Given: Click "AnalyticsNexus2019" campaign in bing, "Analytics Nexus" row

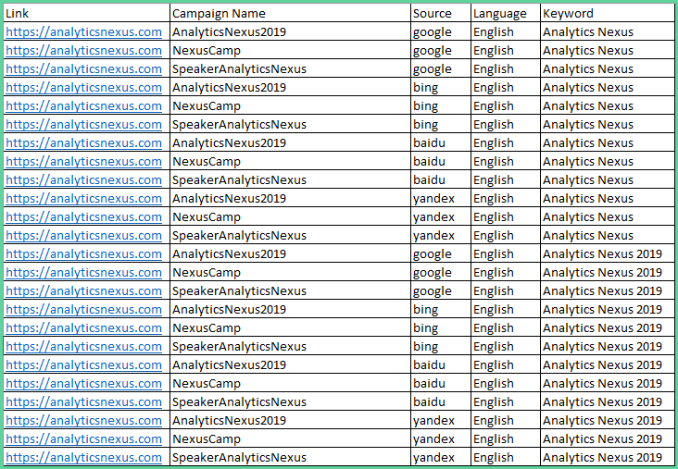Looking at the screenshot, I should 229,88.
